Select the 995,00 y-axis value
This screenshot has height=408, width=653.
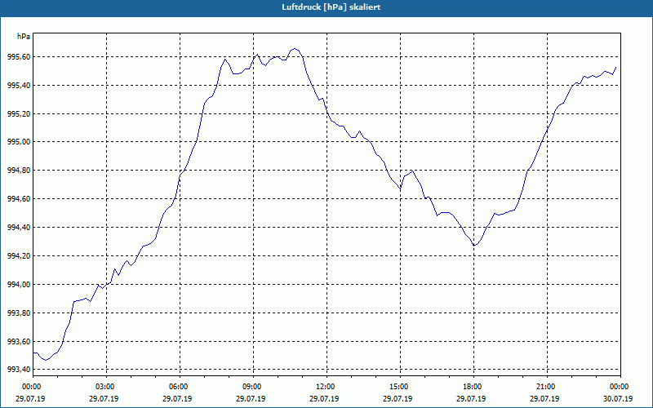click(19, 142)
